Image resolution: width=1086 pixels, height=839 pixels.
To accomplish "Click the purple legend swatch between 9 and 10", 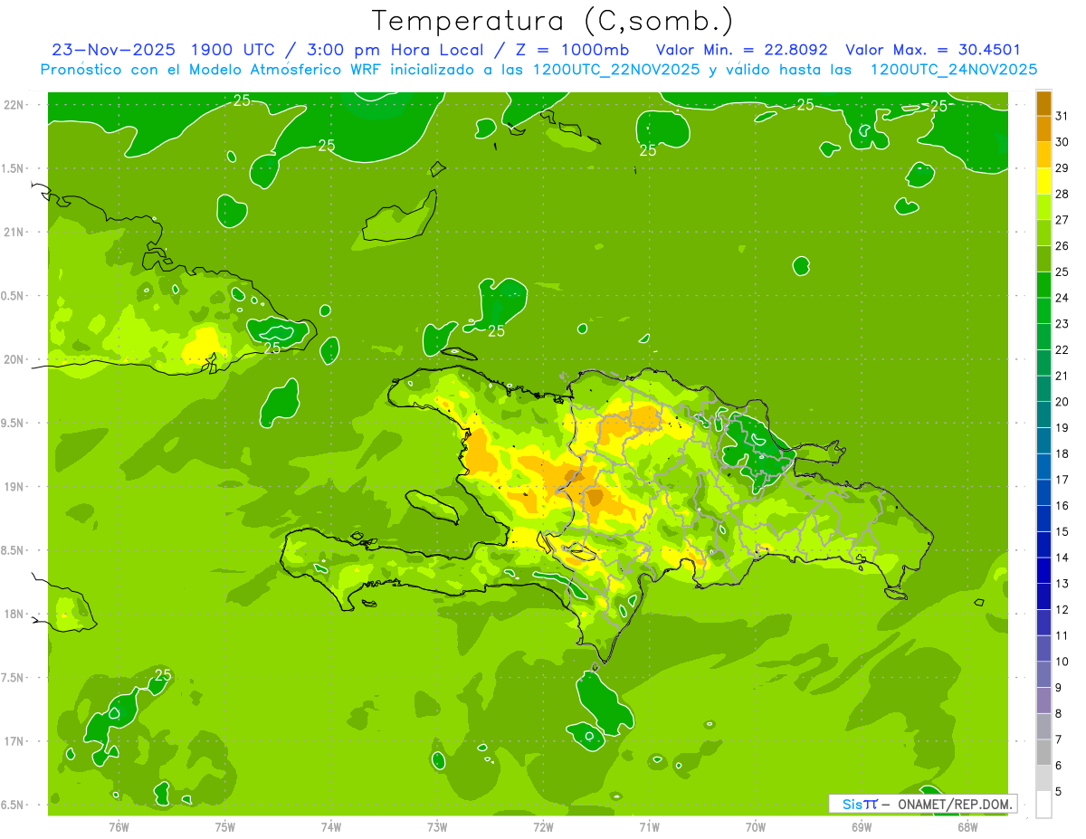I will (x=1043, y=674).
